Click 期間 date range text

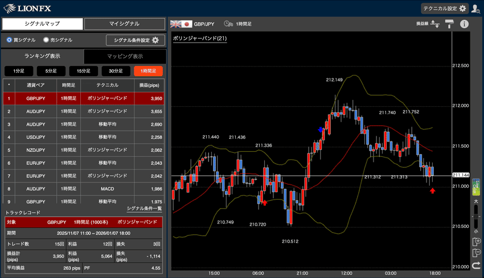[x=93, y=233]
